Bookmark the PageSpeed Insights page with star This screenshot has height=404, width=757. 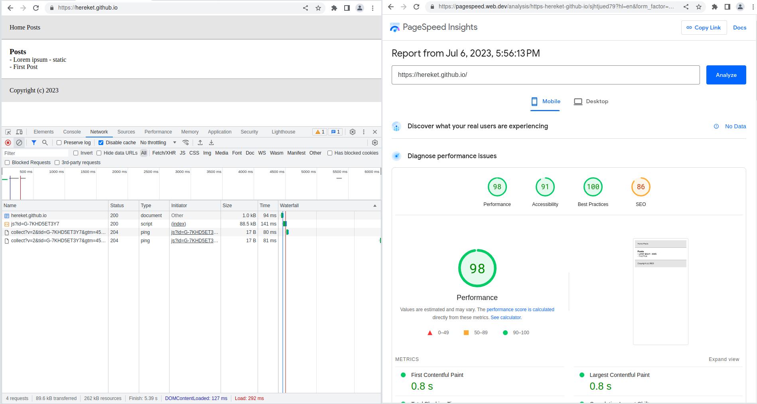point(699,7)
